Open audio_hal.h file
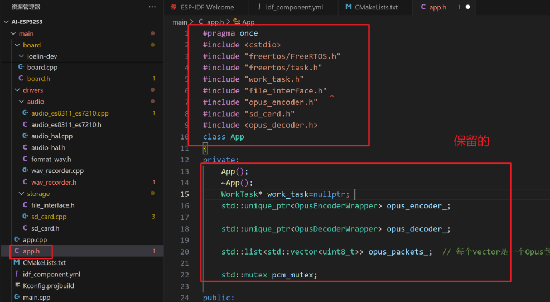 [48, 148]
